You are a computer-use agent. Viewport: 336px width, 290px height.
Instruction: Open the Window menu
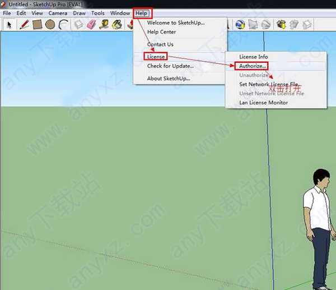pos(120,13)
